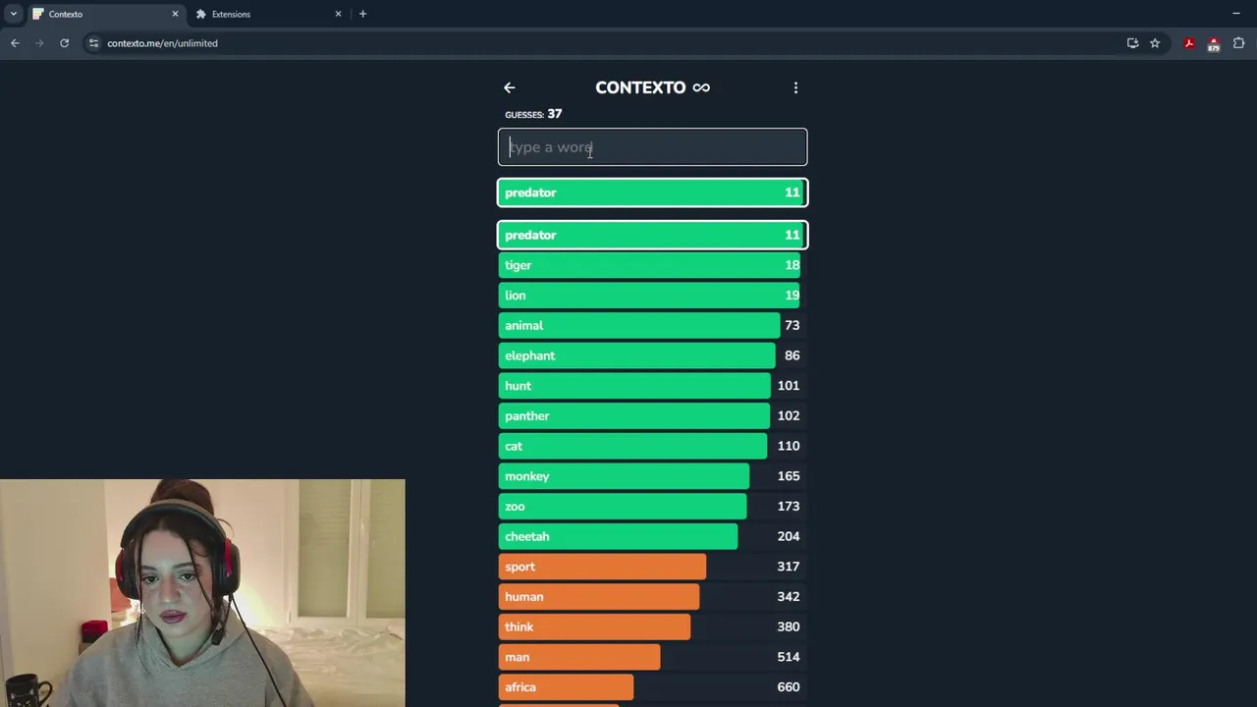Viewport: 1257px width, 707px height.
Task: Click the 'elephant' guess row
Action: point(652,355)
